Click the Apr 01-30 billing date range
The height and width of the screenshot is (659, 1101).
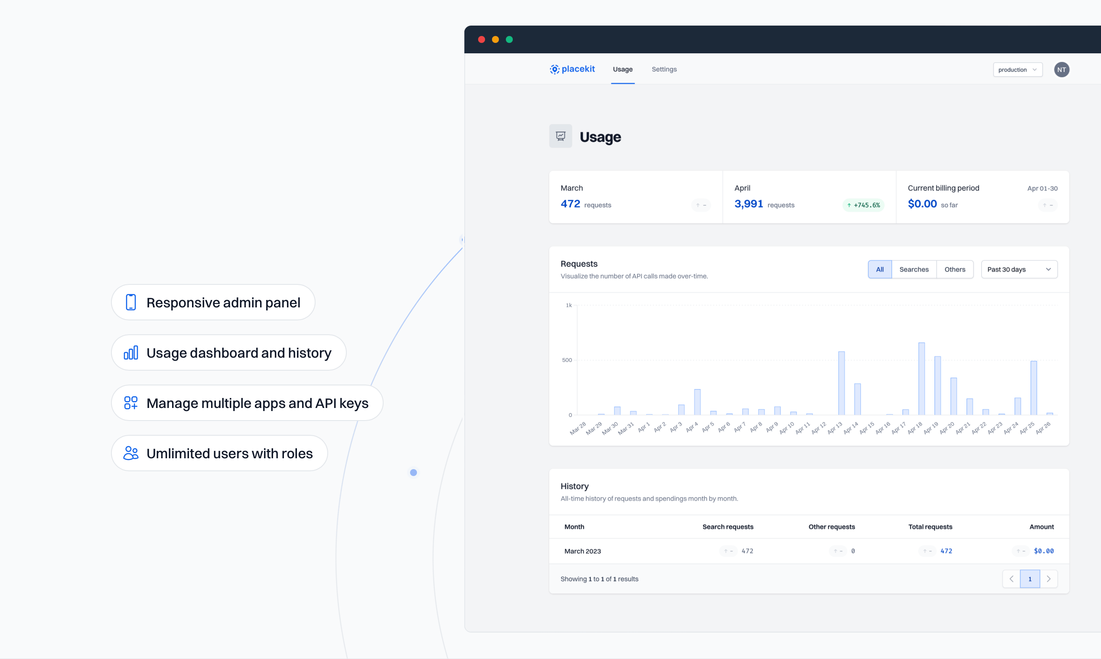coord(1042,188)
